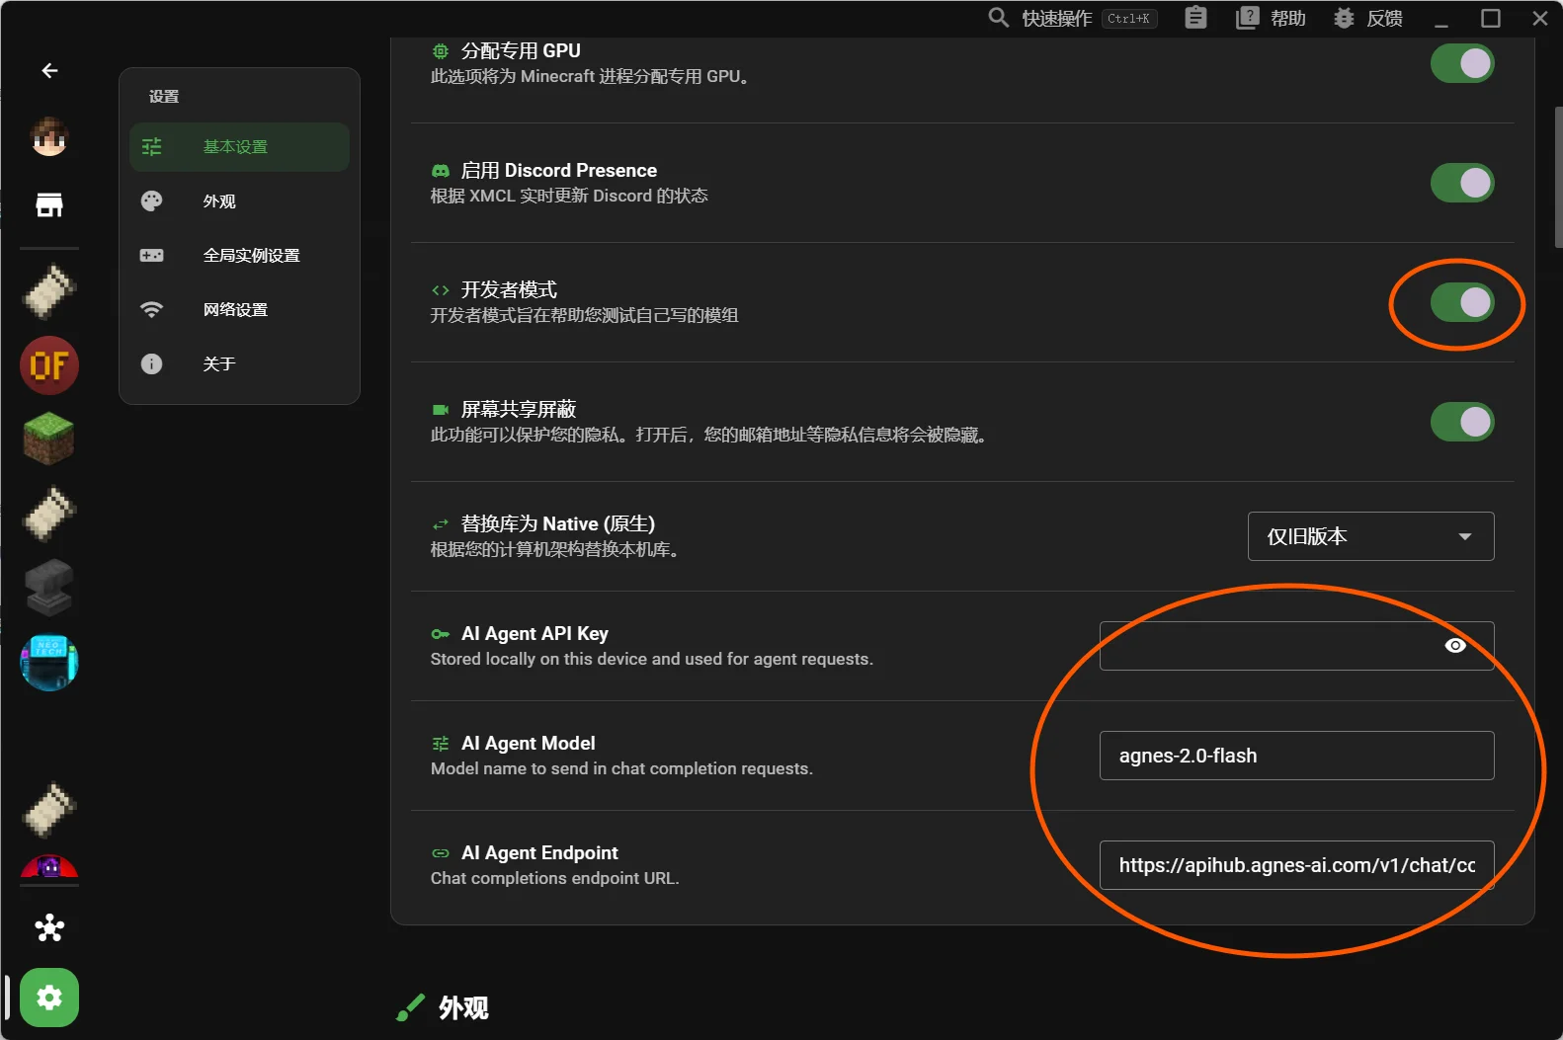
Task: Click the Discord icon beside 启用 Discord Presence
Action: coord(441,171)
